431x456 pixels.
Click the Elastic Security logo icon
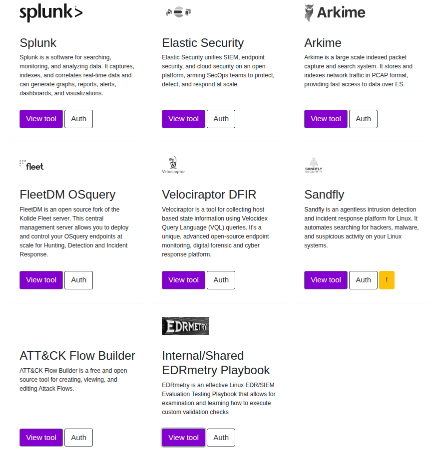178,12
